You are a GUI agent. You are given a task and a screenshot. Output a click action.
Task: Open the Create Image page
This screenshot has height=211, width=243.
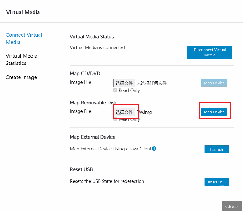point(21,77)
